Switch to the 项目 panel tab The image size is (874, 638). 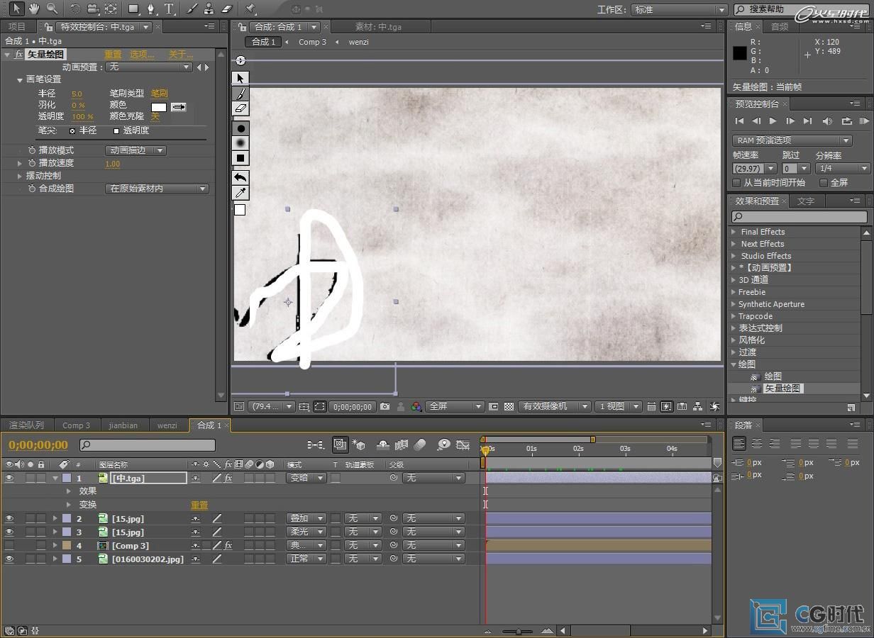click(17, 26)
